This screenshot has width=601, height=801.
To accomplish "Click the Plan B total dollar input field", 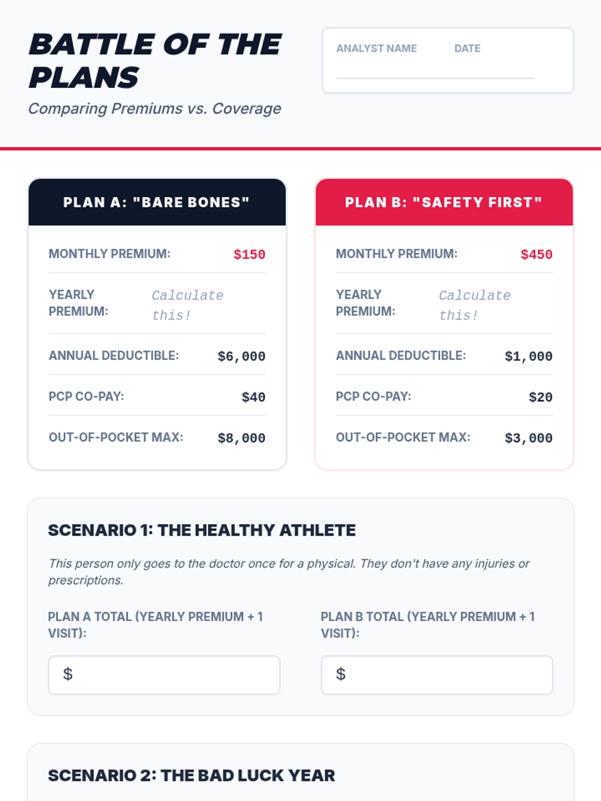I will click(x=437, y=675).
